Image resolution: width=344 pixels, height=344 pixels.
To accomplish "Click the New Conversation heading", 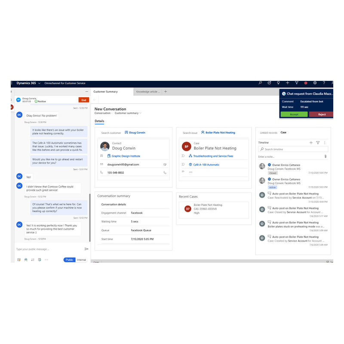I will point(111,109).
